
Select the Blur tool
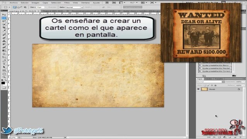point(4,54)
